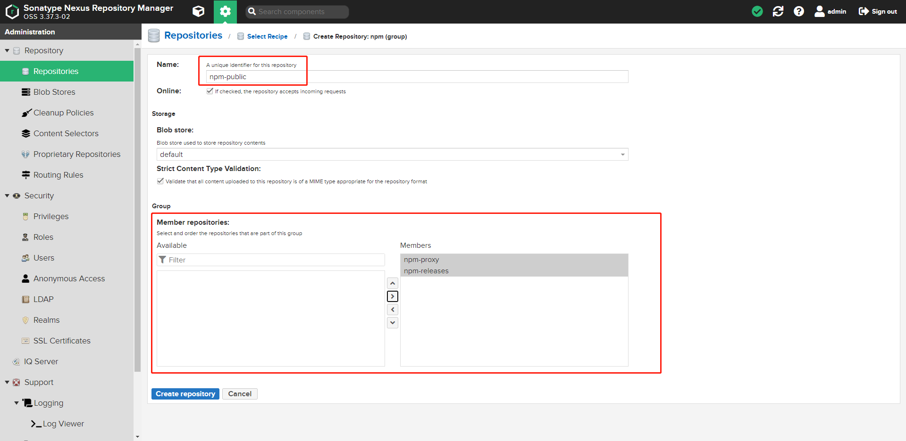
Task: Click the repository Name input field
Action: point(417,77)
